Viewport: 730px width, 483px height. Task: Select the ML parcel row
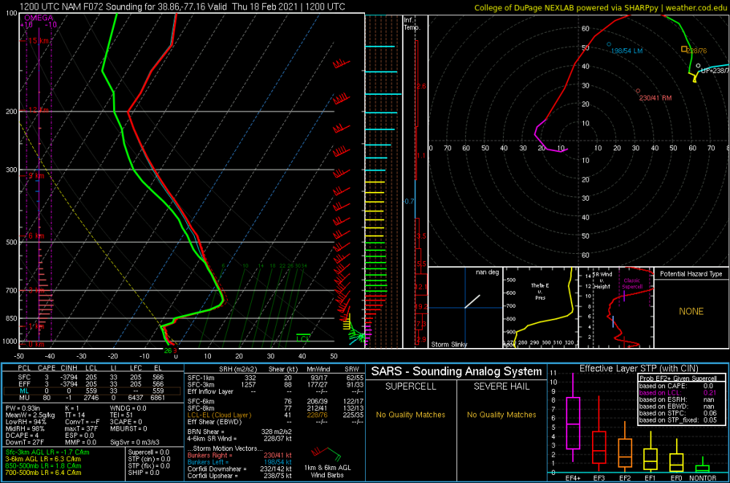coord(92,391)
